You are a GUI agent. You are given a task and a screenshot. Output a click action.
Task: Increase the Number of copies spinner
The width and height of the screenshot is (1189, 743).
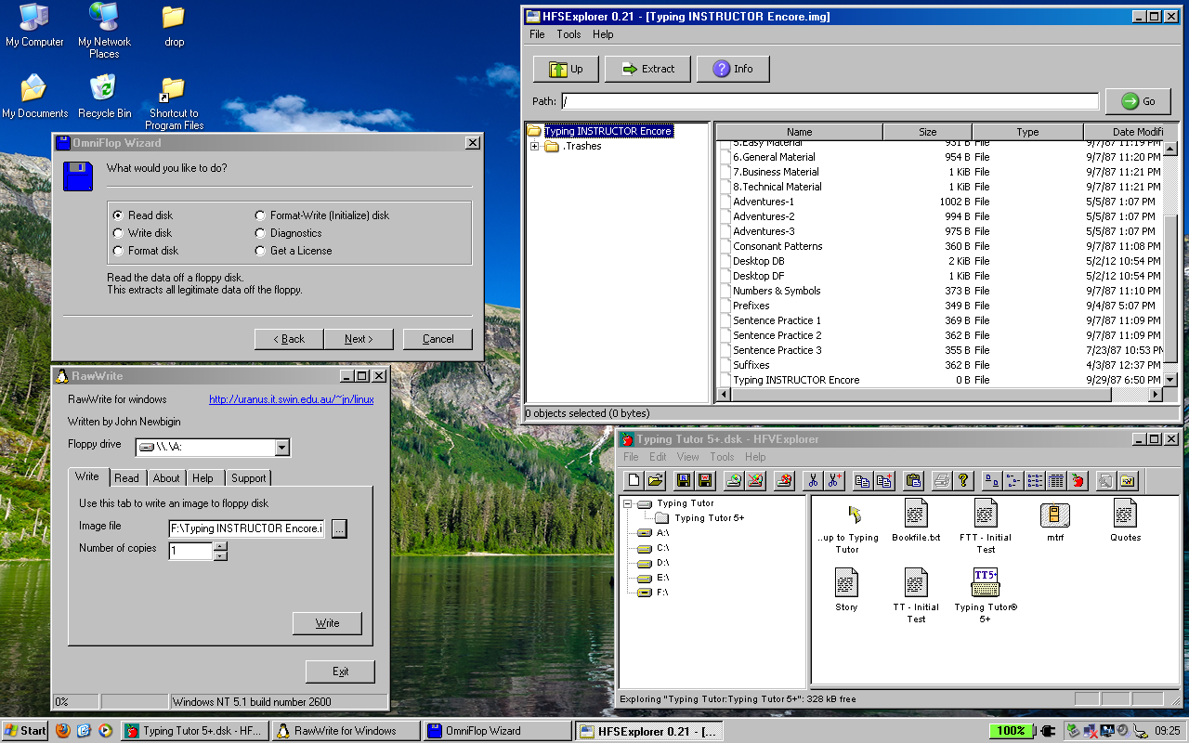pyautogui.click(x=220, y=546)
